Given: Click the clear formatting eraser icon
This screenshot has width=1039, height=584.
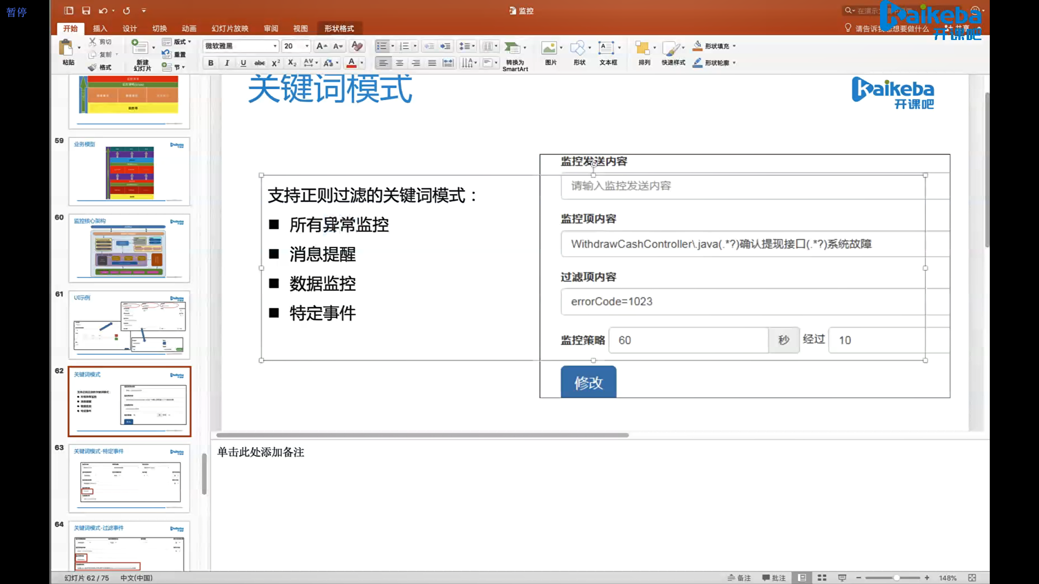Looking at the screenshot, I should (x=357, y=46).
